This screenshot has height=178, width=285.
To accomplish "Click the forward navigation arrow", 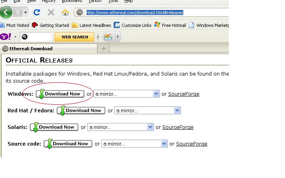I will [18, 12].
